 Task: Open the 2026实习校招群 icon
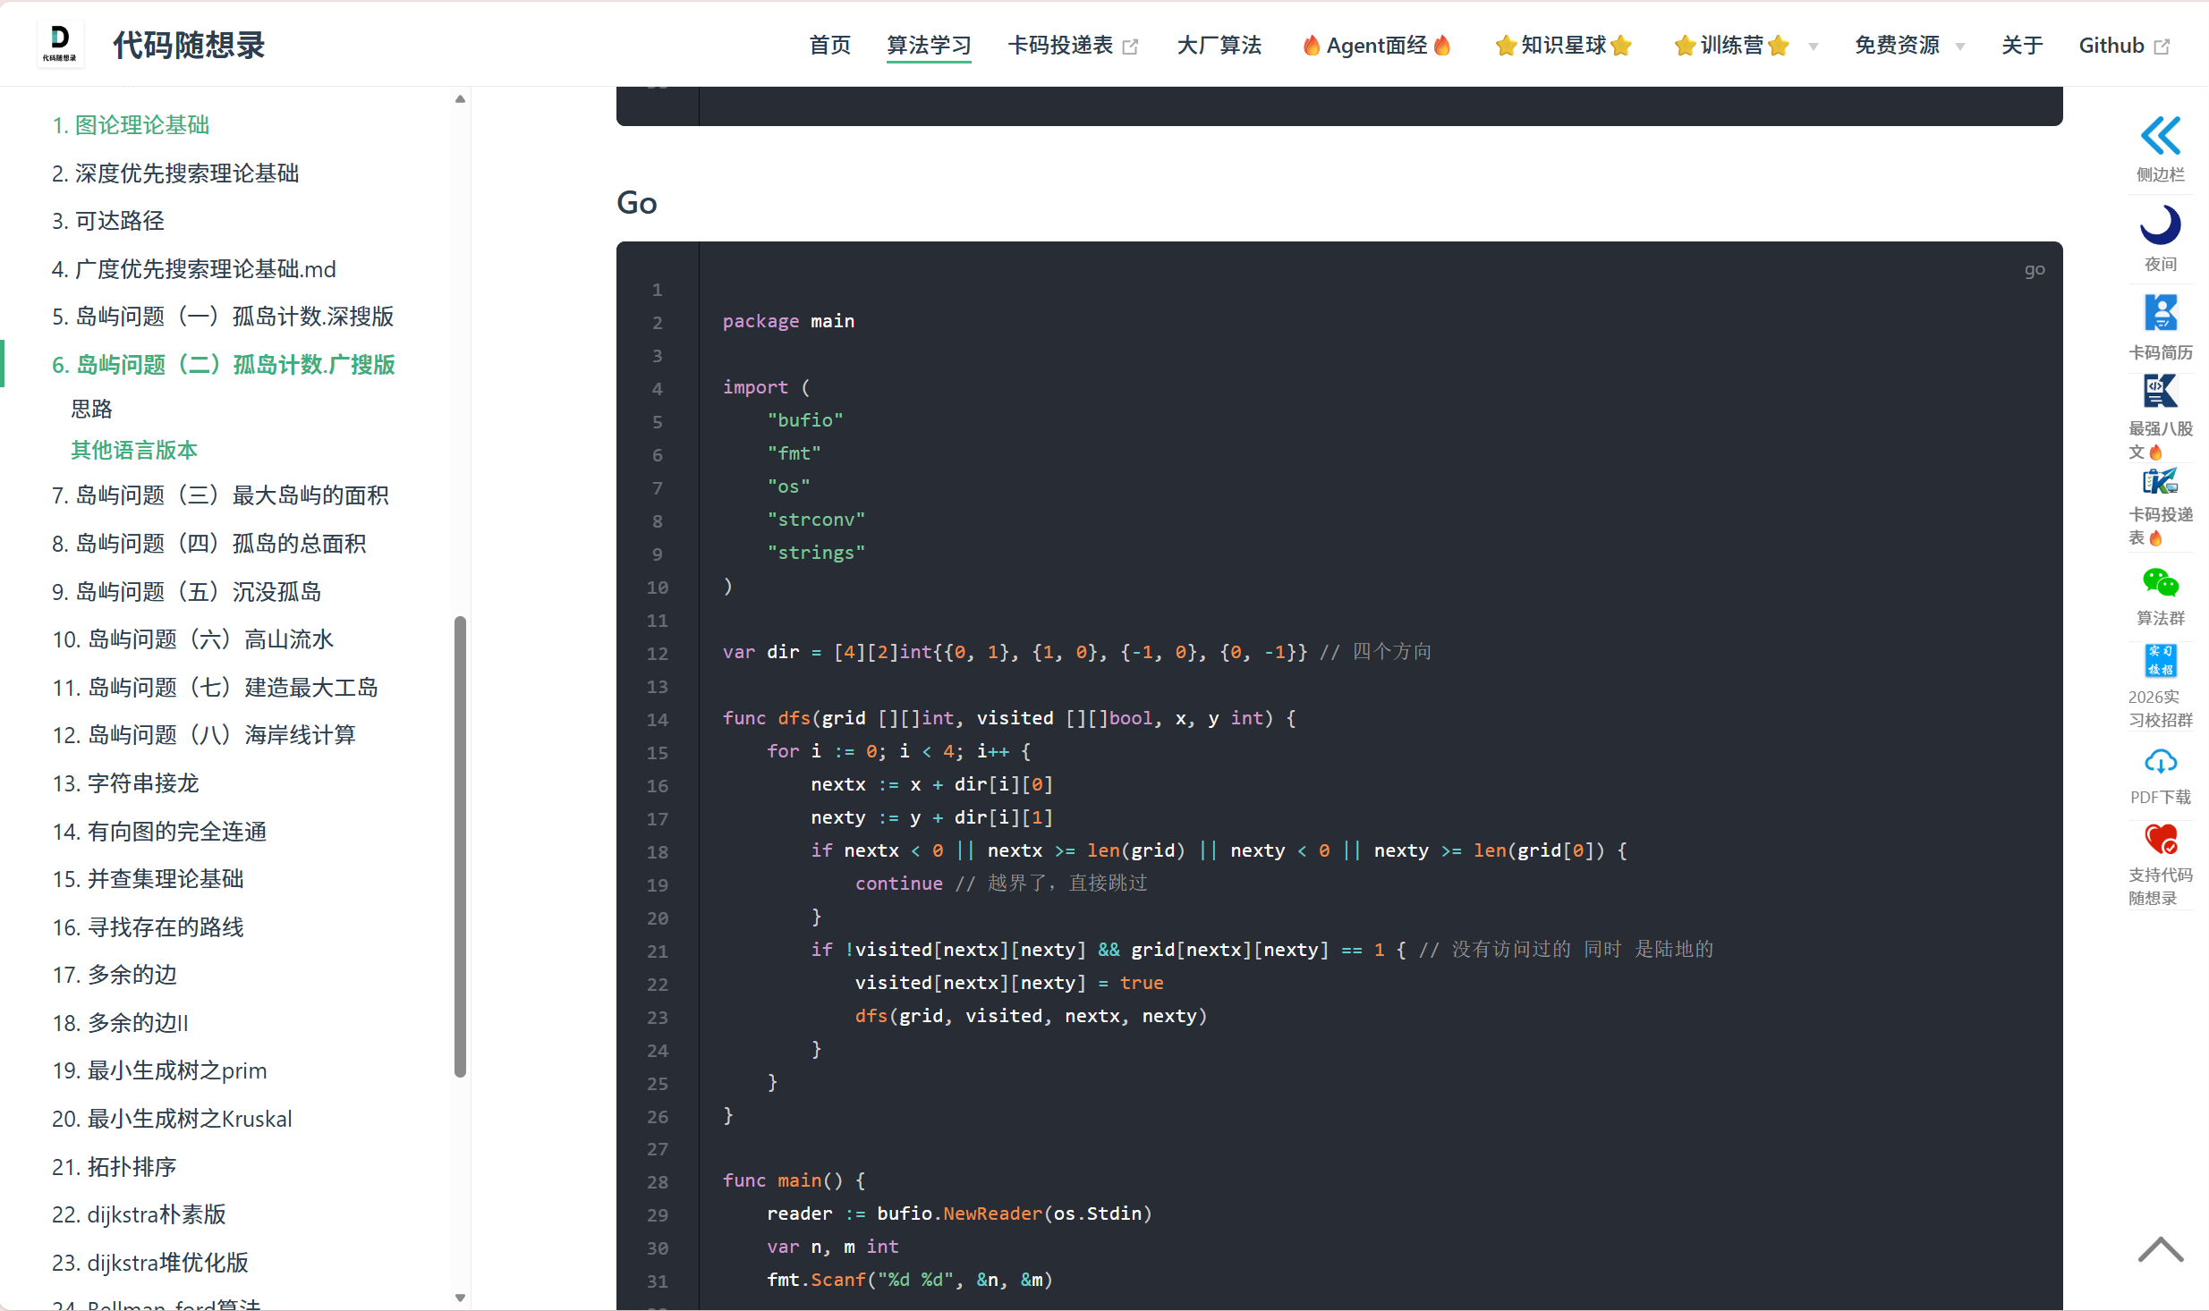click(2160, 661)
